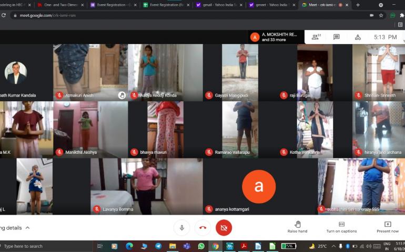
Task: Switch to gmeet - Yahoo India tab
Action: pos(272,5)
